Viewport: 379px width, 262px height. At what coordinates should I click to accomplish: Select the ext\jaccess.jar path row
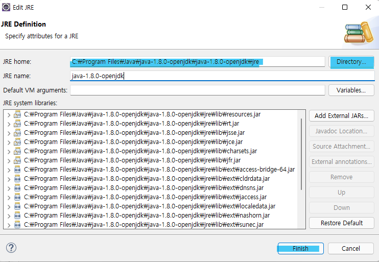(x=145, y=197)
